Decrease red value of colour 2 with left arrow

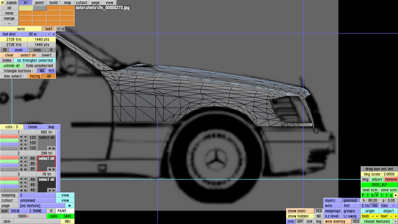[x=21, y=158]
